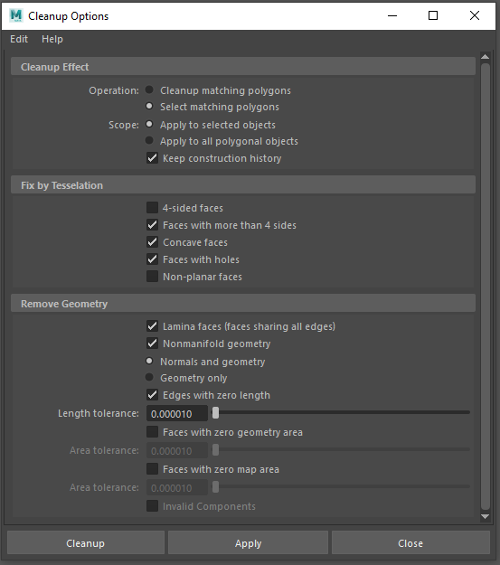Collapse the Remove Geometry section header
The image size is (500, 565).
pyautogui.click(x=243, y=304)
